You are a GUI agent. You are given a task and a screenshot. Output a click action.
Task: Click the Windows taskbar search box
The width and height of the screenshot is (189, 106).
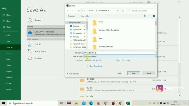[x=33, y=103]
